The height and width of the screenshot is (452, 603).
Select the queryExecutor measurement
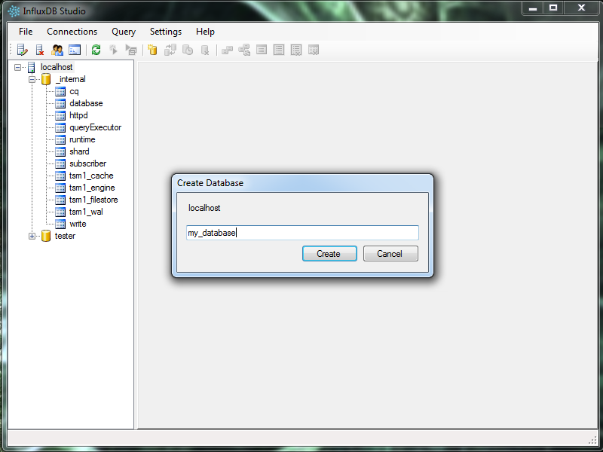[96, 127]
